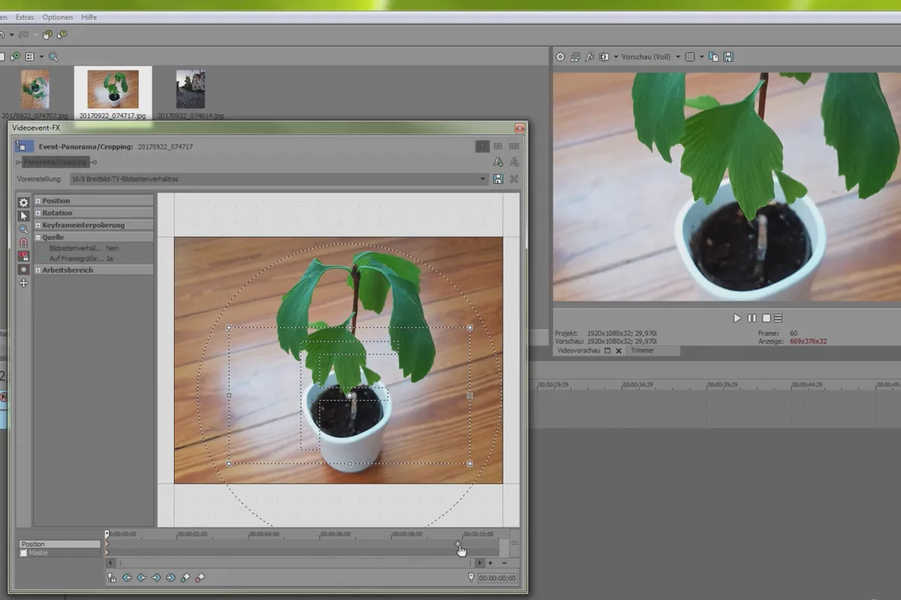Click overlays grid icon in preview
Viewport: 901px width, 600px height.
[691, 57]
